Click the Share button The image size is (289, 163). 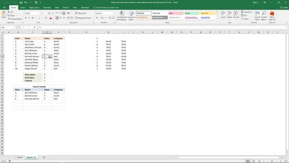click(284, 8)
